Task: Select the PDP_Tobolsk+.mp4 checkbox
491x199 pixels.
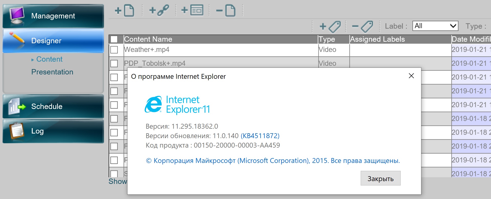Action: coord(114,63)
